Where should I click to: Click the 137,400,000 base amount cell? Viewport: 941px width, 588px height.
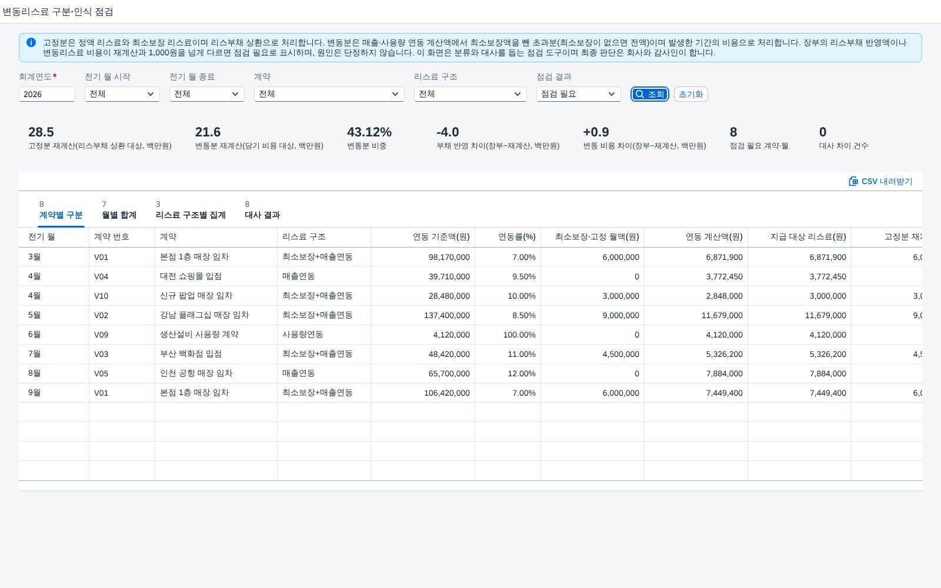pos(423,315)
